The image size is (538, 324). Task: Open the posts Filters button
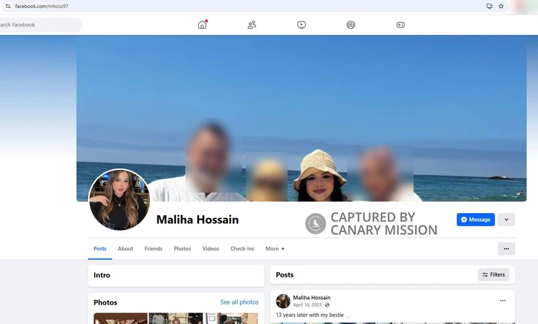coord(494,275)
